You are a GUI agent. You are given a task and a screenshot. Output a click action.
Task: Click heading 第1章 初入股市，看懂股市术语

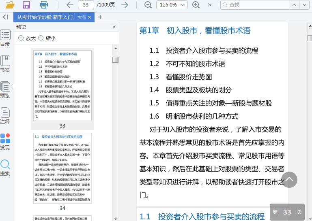(195, 31)
